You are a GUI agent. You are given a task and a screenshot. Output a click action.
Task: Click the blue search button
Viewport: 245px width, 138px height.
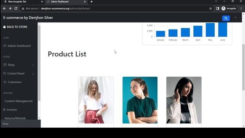[226, 18]
